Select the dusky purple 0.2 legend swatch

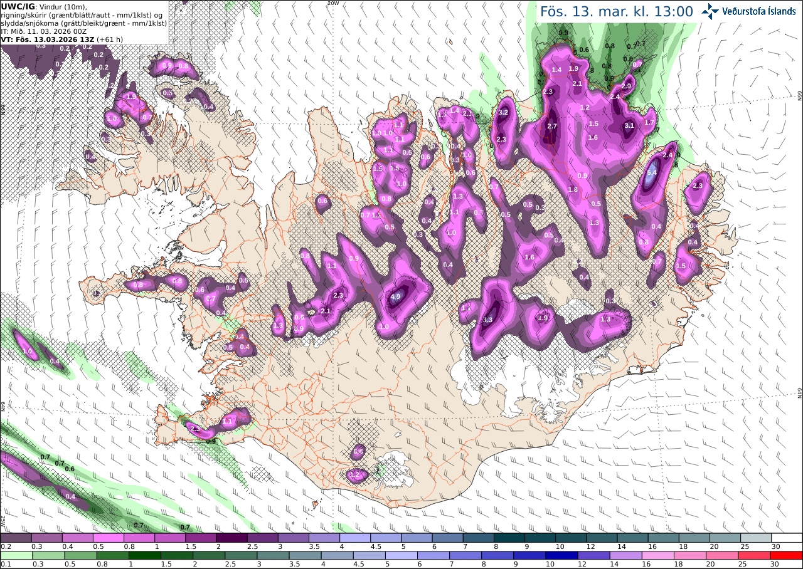(16, 538)
